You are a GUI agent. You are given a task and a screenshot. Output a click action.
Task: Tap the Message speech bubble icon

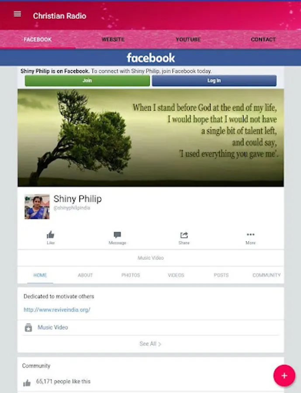(x=117, y=235)
